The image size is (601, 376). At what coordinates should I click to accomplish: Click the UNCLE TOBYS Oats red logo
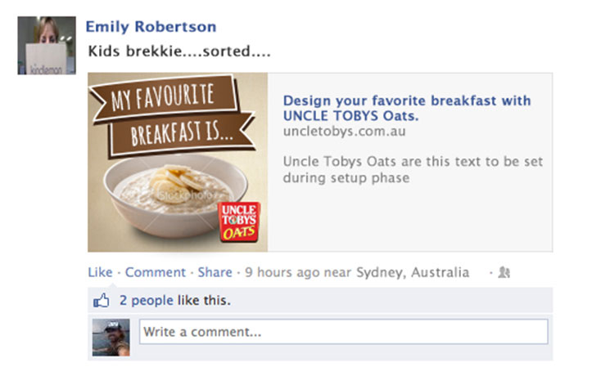click(240, 223)
